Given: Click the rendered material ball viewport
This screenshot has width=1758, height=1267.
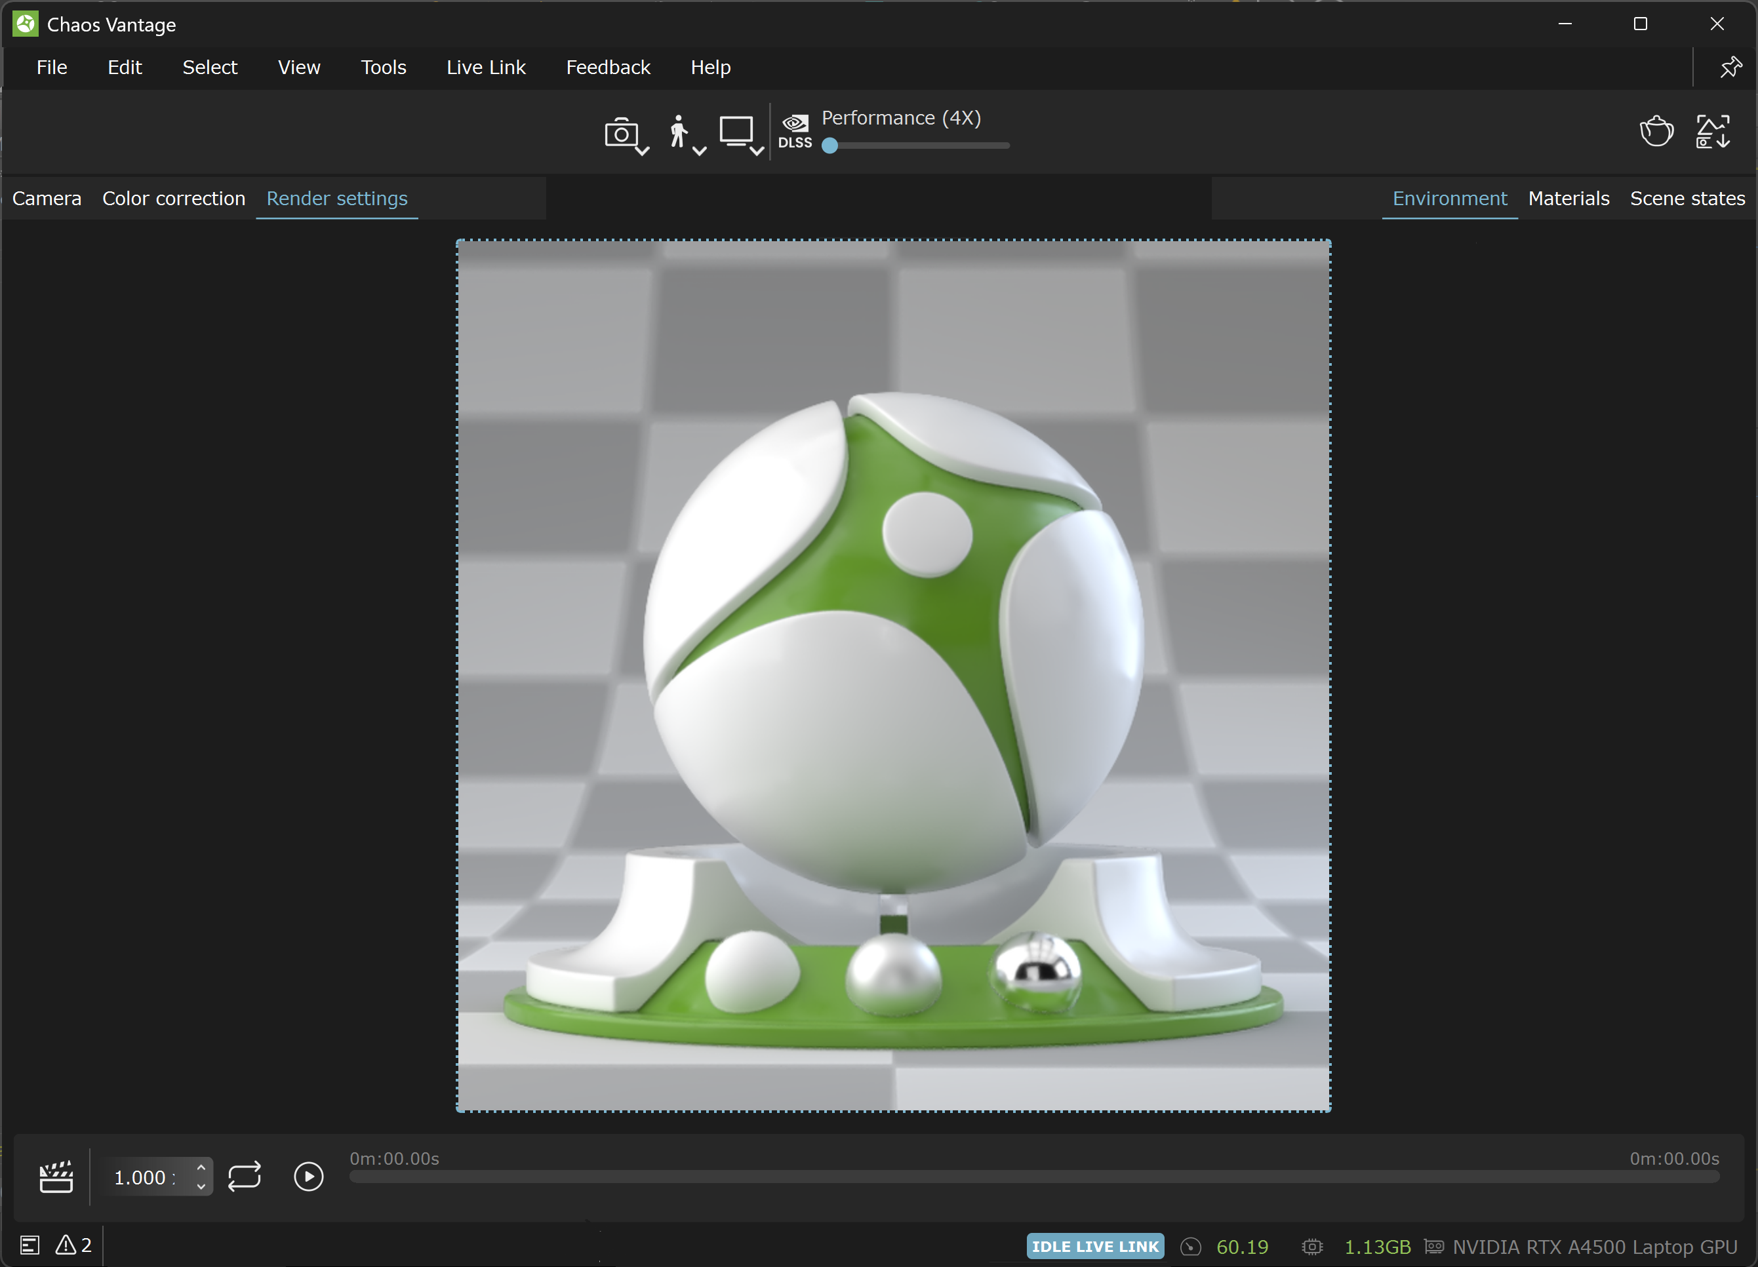Looking at the screenshot, I should pyautogui.click(x=893, y=676).
